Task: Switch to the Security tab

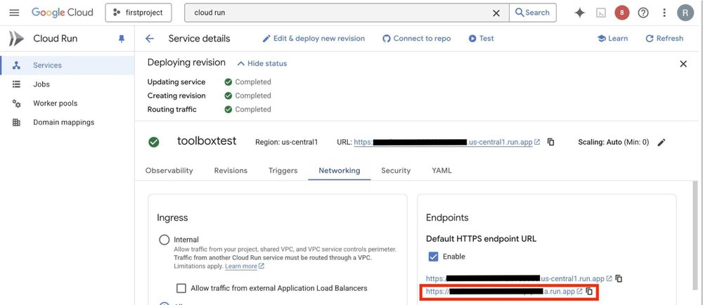Action: coord(396,170)
